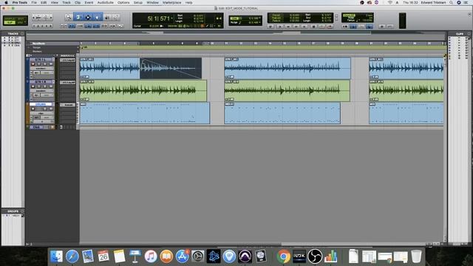The image size is (473, 266).
Task: Open the Clips list popup menu
Action: (469, 34)
